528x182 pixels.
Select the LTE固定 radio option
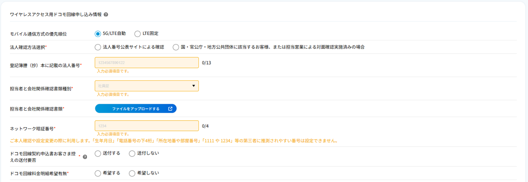coord(137,34)
